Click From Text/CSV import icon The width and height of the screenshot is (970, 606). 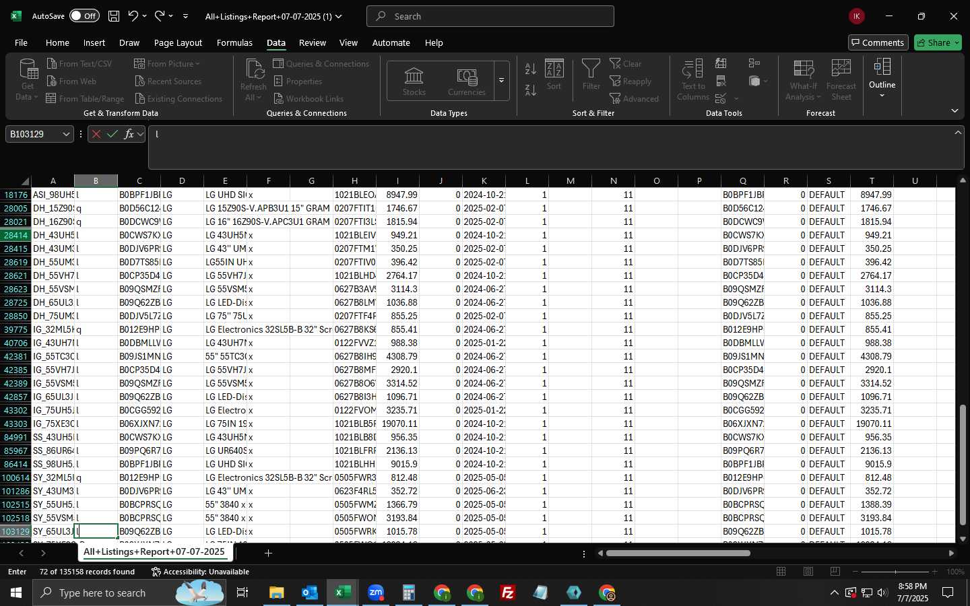[x=52, y=63]
